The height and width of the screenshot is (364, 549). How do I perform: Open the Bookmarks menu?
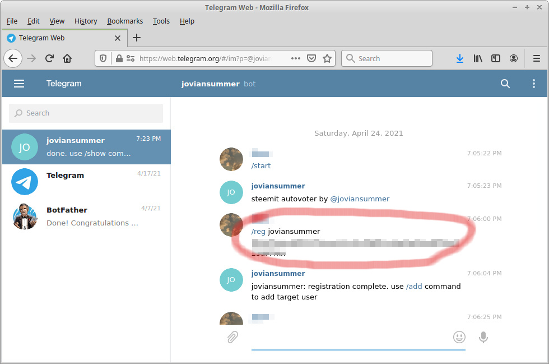tap(125, 21)
